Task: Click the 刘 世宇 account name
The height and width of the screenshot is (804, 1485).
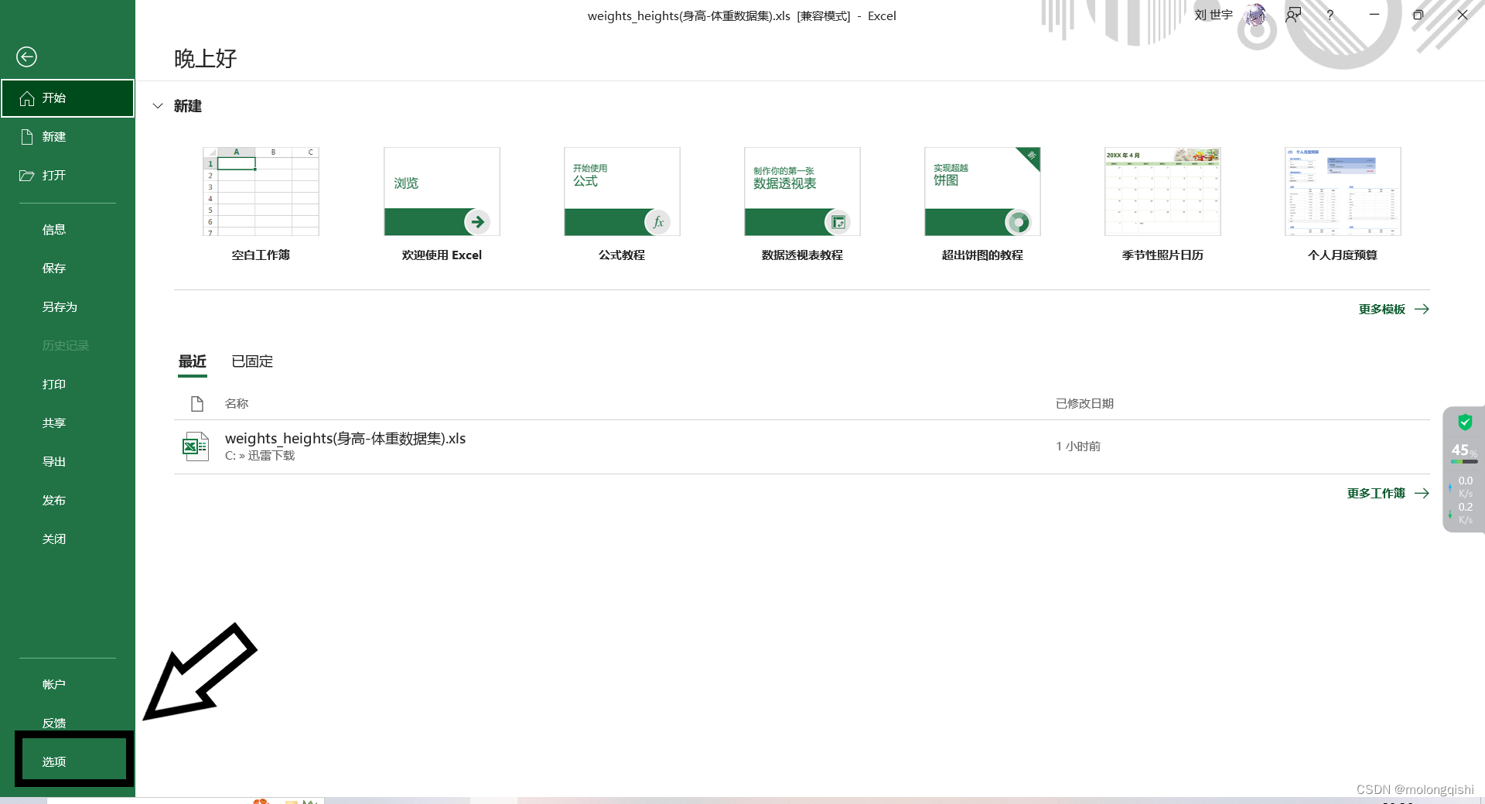Action: click(1214, 15)
